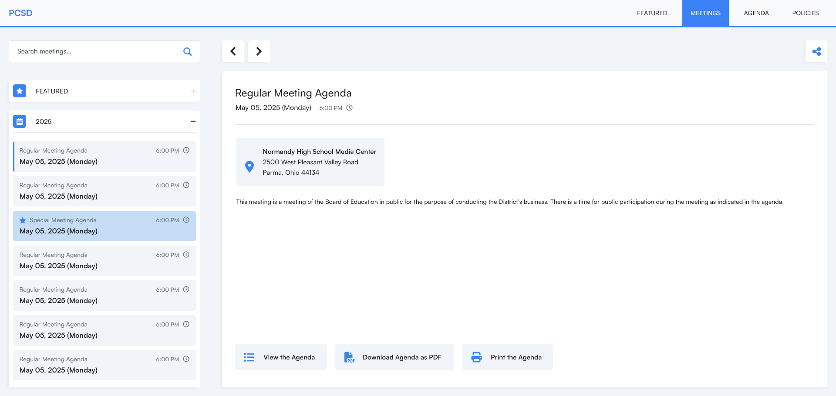
Task: Click View the Agenda button
Action: click(281, 357)
